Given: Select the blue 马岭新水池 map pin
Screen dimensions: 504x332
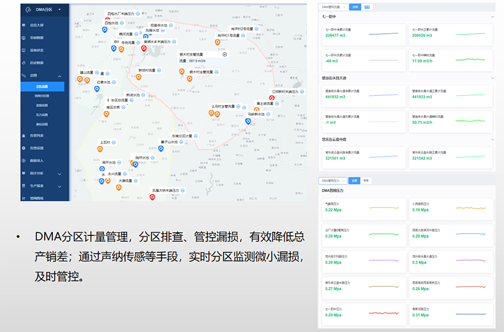Looking at the screenshot, I should pyautogui.click(x=248, y=121).
